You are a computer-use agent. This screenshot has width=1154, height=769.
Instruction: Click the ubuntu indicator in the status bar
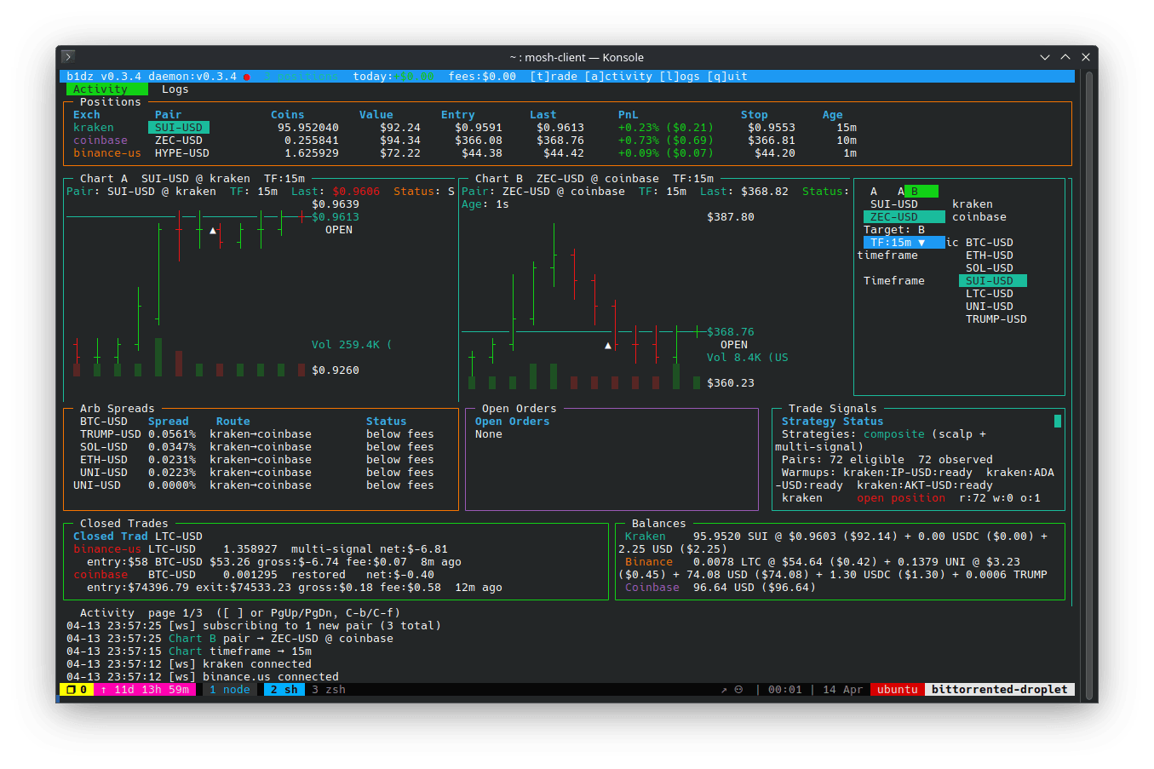tap(895, 690)
